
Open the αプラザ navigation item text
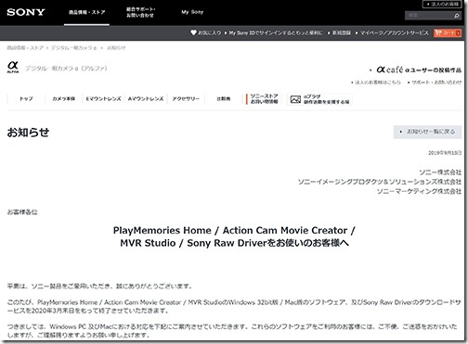[327, 99]
